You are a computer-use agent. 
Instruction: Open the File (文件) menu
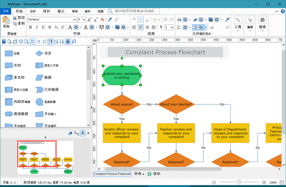[x=5, y=11]
